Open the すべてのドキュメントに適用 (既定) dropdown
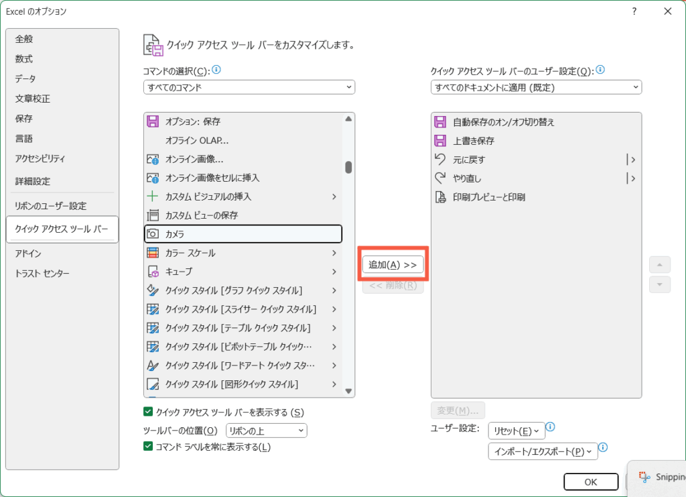This screenshot has width=686, height=497. (536, 87)
